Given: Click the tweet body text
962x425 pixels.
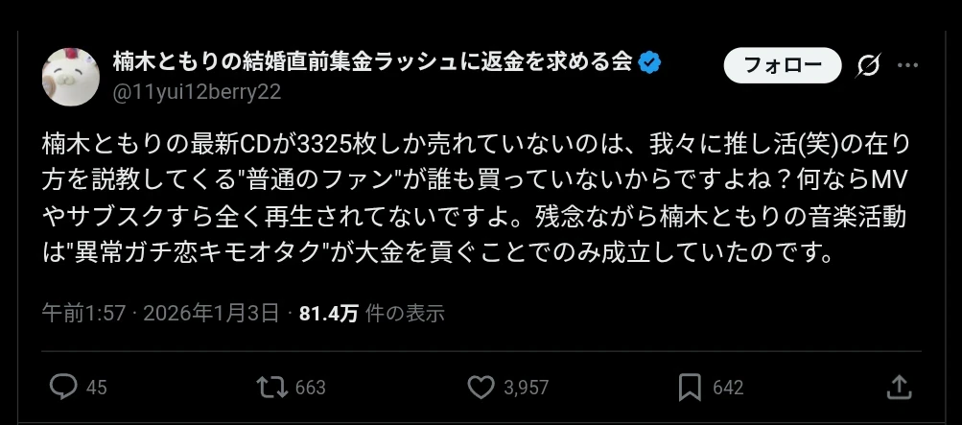Looking at the screenshot, I should (476, 198).
